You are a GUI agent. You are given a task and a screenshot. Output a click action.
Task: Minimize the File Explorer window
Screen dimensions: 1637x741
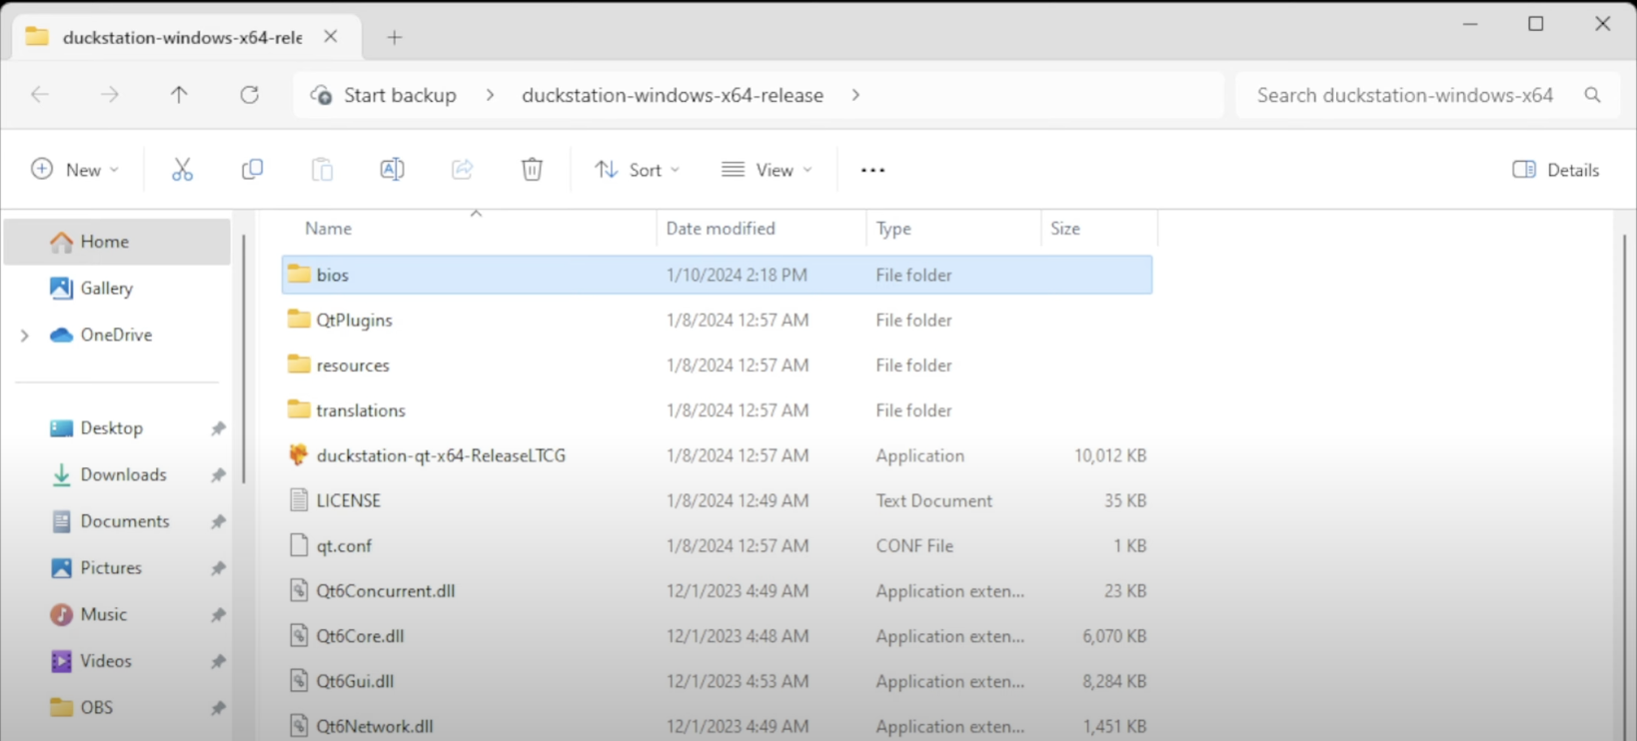[x=1470, y=24]
